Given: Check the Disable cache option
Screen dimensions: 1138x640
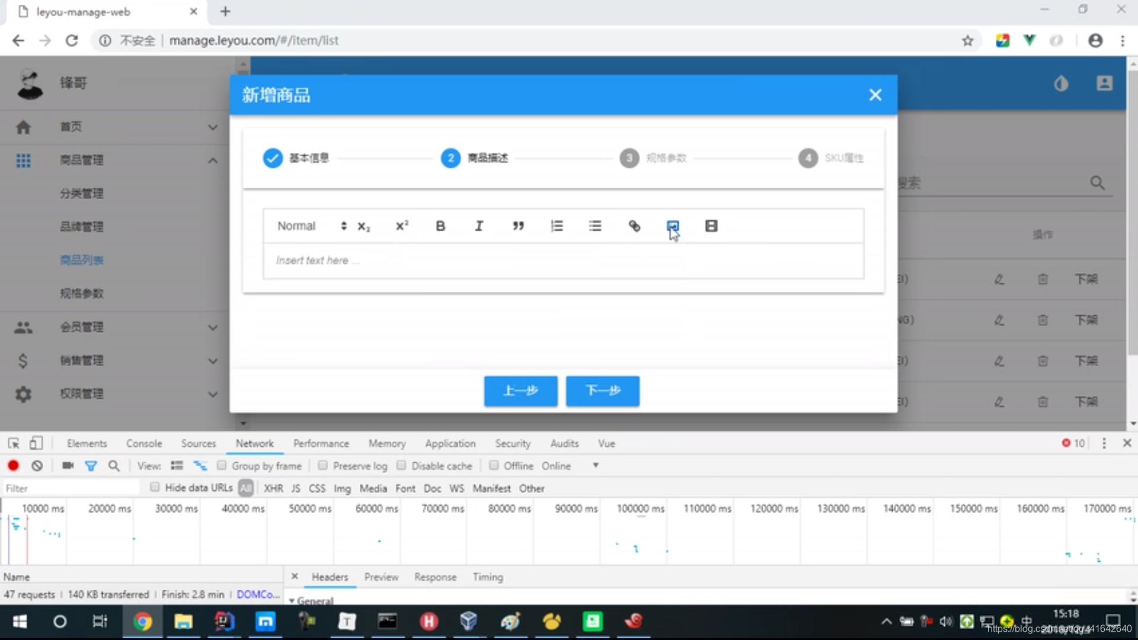Looking at the screenshot, I should [401, 466].
